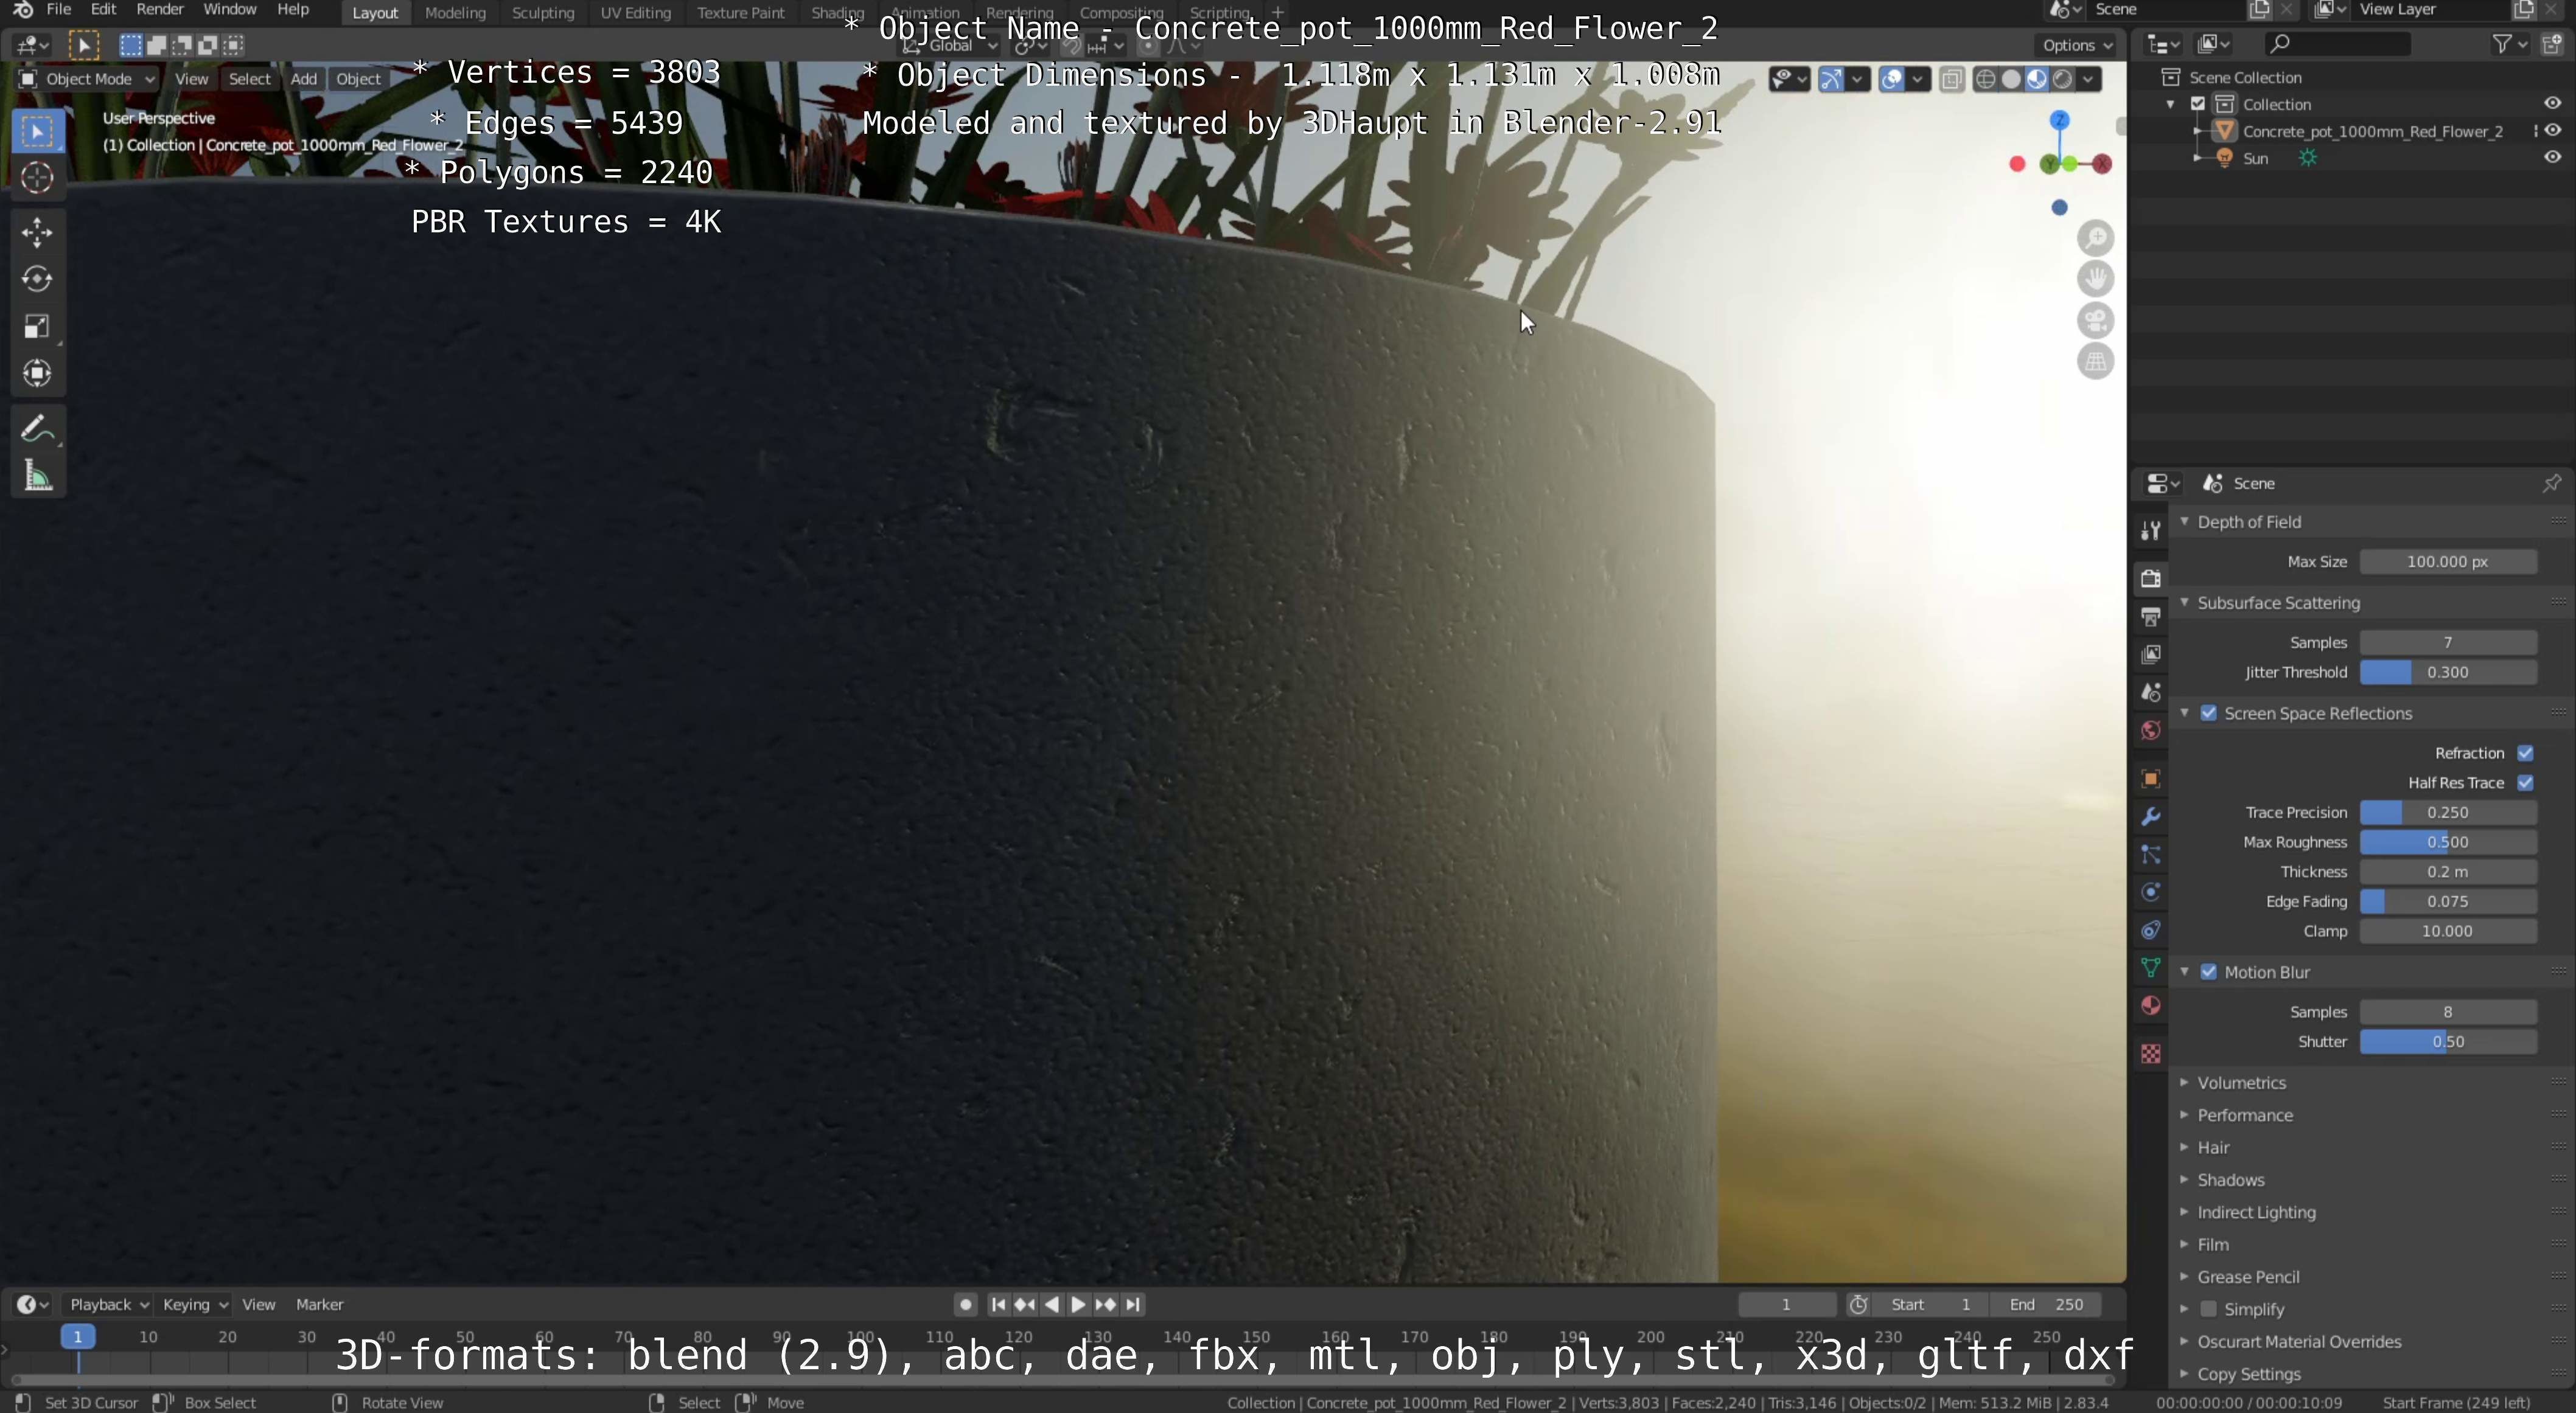Select the Scale tool
The image size is (2576, 1413).
[37, 327]
